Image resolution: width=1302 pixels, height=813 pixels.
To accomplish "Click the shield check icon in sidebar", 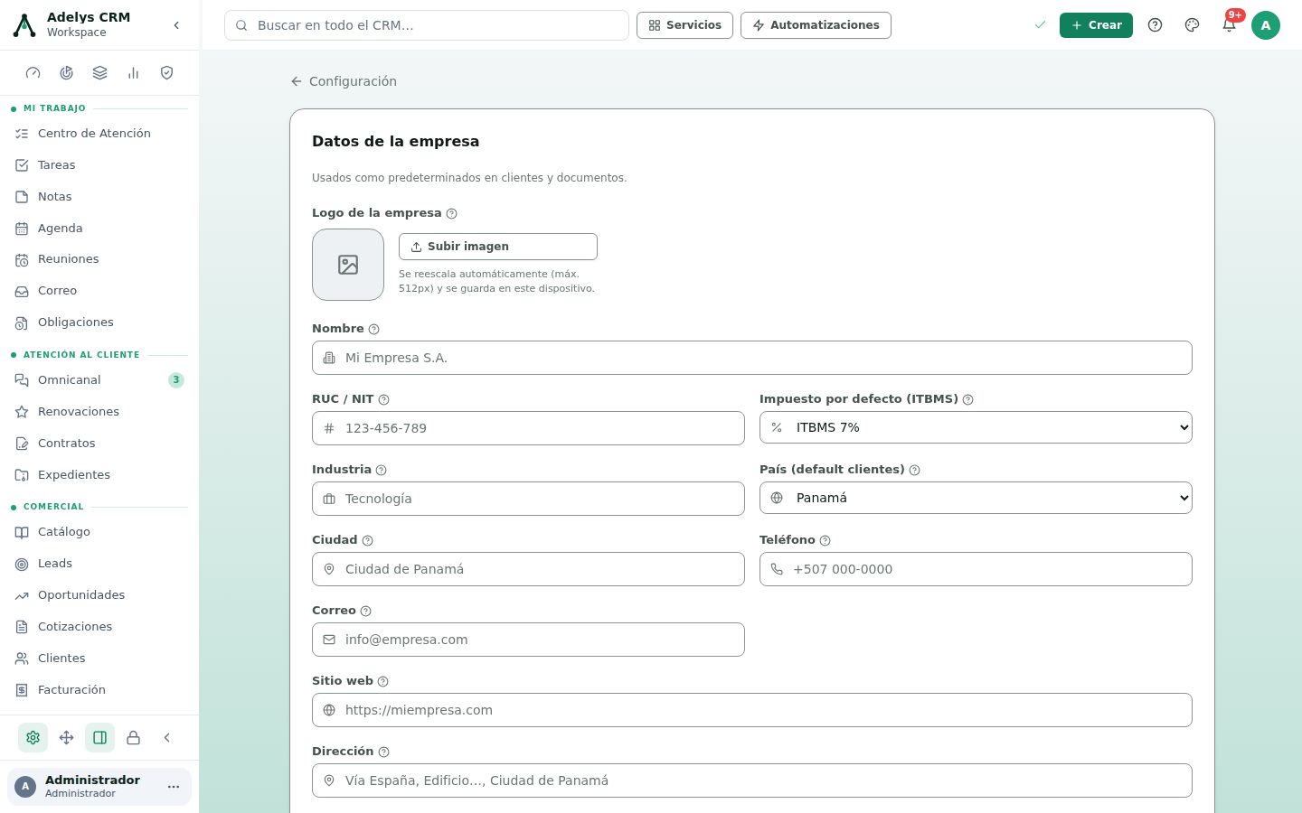I will 167,73.
